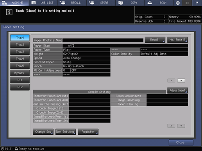Click the Image Ghosting label

coord(129,100)
